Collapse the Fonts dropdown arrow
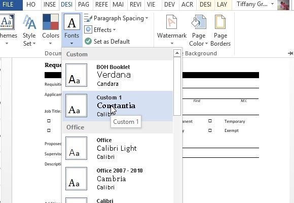This screenshot has height=203, width=294. coord(72,44)
